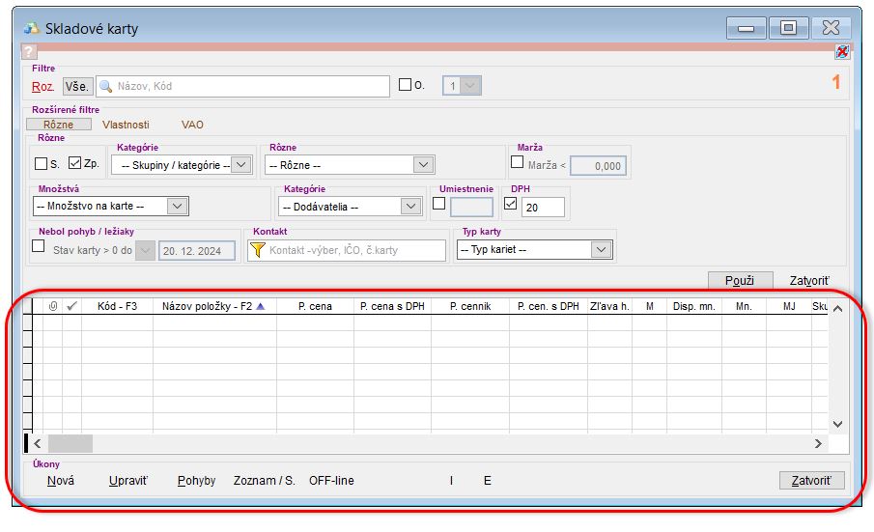874x532 pixels.
Task: Click the yellow funnel icon in Kontakt
Action: pyautogui.click(x=257, y=250)
